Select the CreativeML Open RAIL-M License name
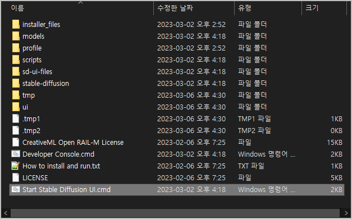This screenshot has height=219, width=352. (x=73, y=143)
